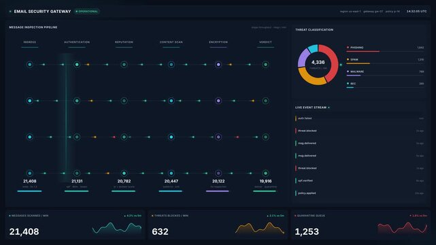This screenshot has height=245, width=436.
Task: Open the threat.blocked event below auth.failed
Action: (x=359, y=131)
